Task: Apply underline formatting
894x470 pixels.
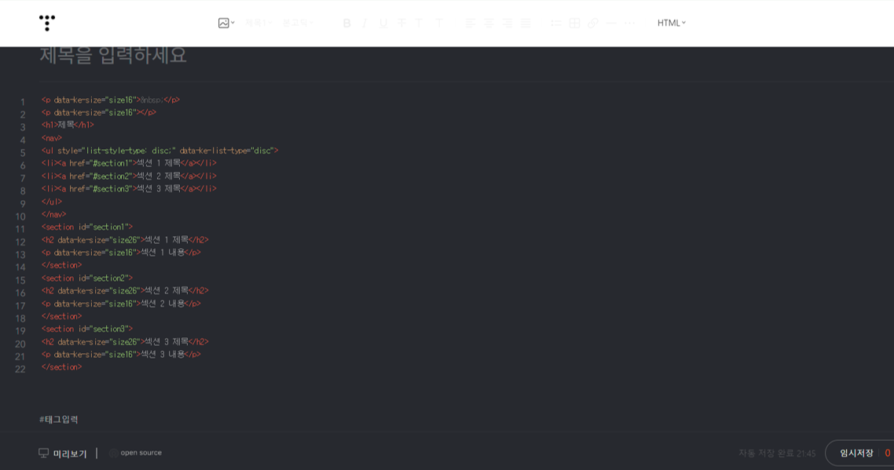Action: (x=383, y=24)
